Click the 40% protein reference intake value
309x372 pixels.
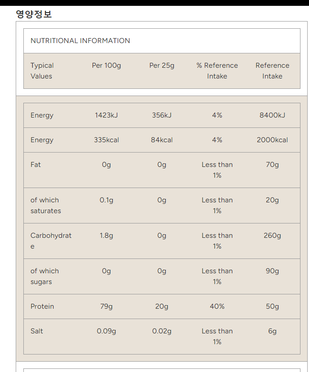coord(217,306)
